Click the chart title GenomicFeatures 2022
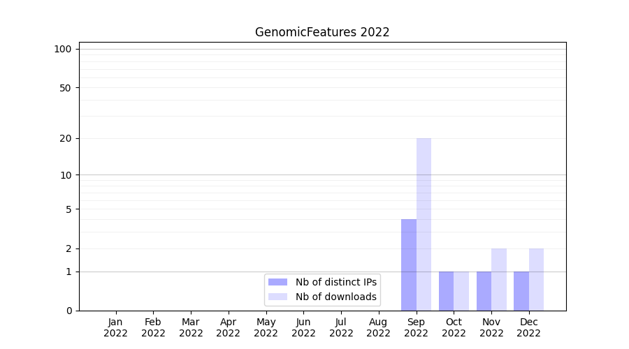629x349 pixels. click(x=322, y=32)
